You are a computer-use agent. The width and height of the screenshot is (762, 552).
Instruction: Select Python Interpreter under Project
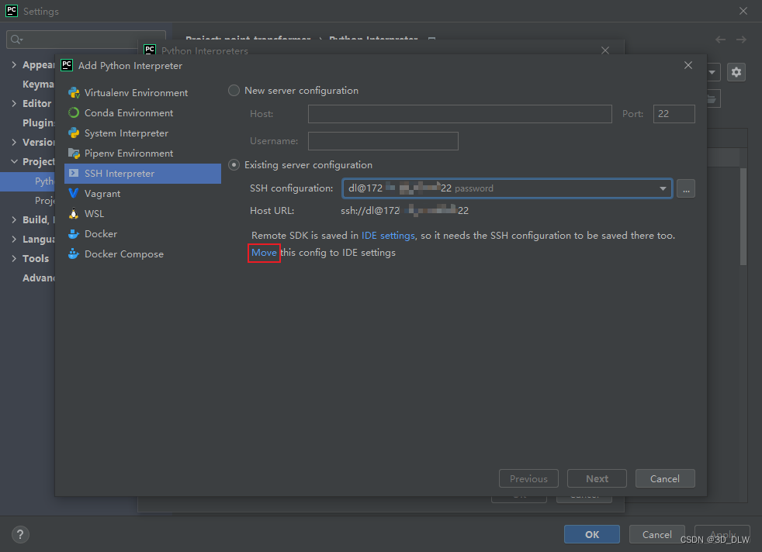[x=27, y=181]
